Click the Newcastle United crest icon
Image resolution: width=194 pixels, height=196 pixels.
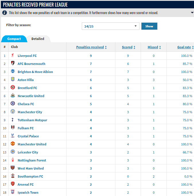pos(13,95)
